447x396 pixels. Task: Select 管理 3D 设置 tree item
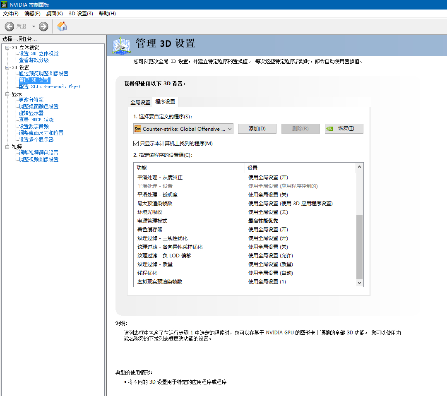[x=34, y=80]
